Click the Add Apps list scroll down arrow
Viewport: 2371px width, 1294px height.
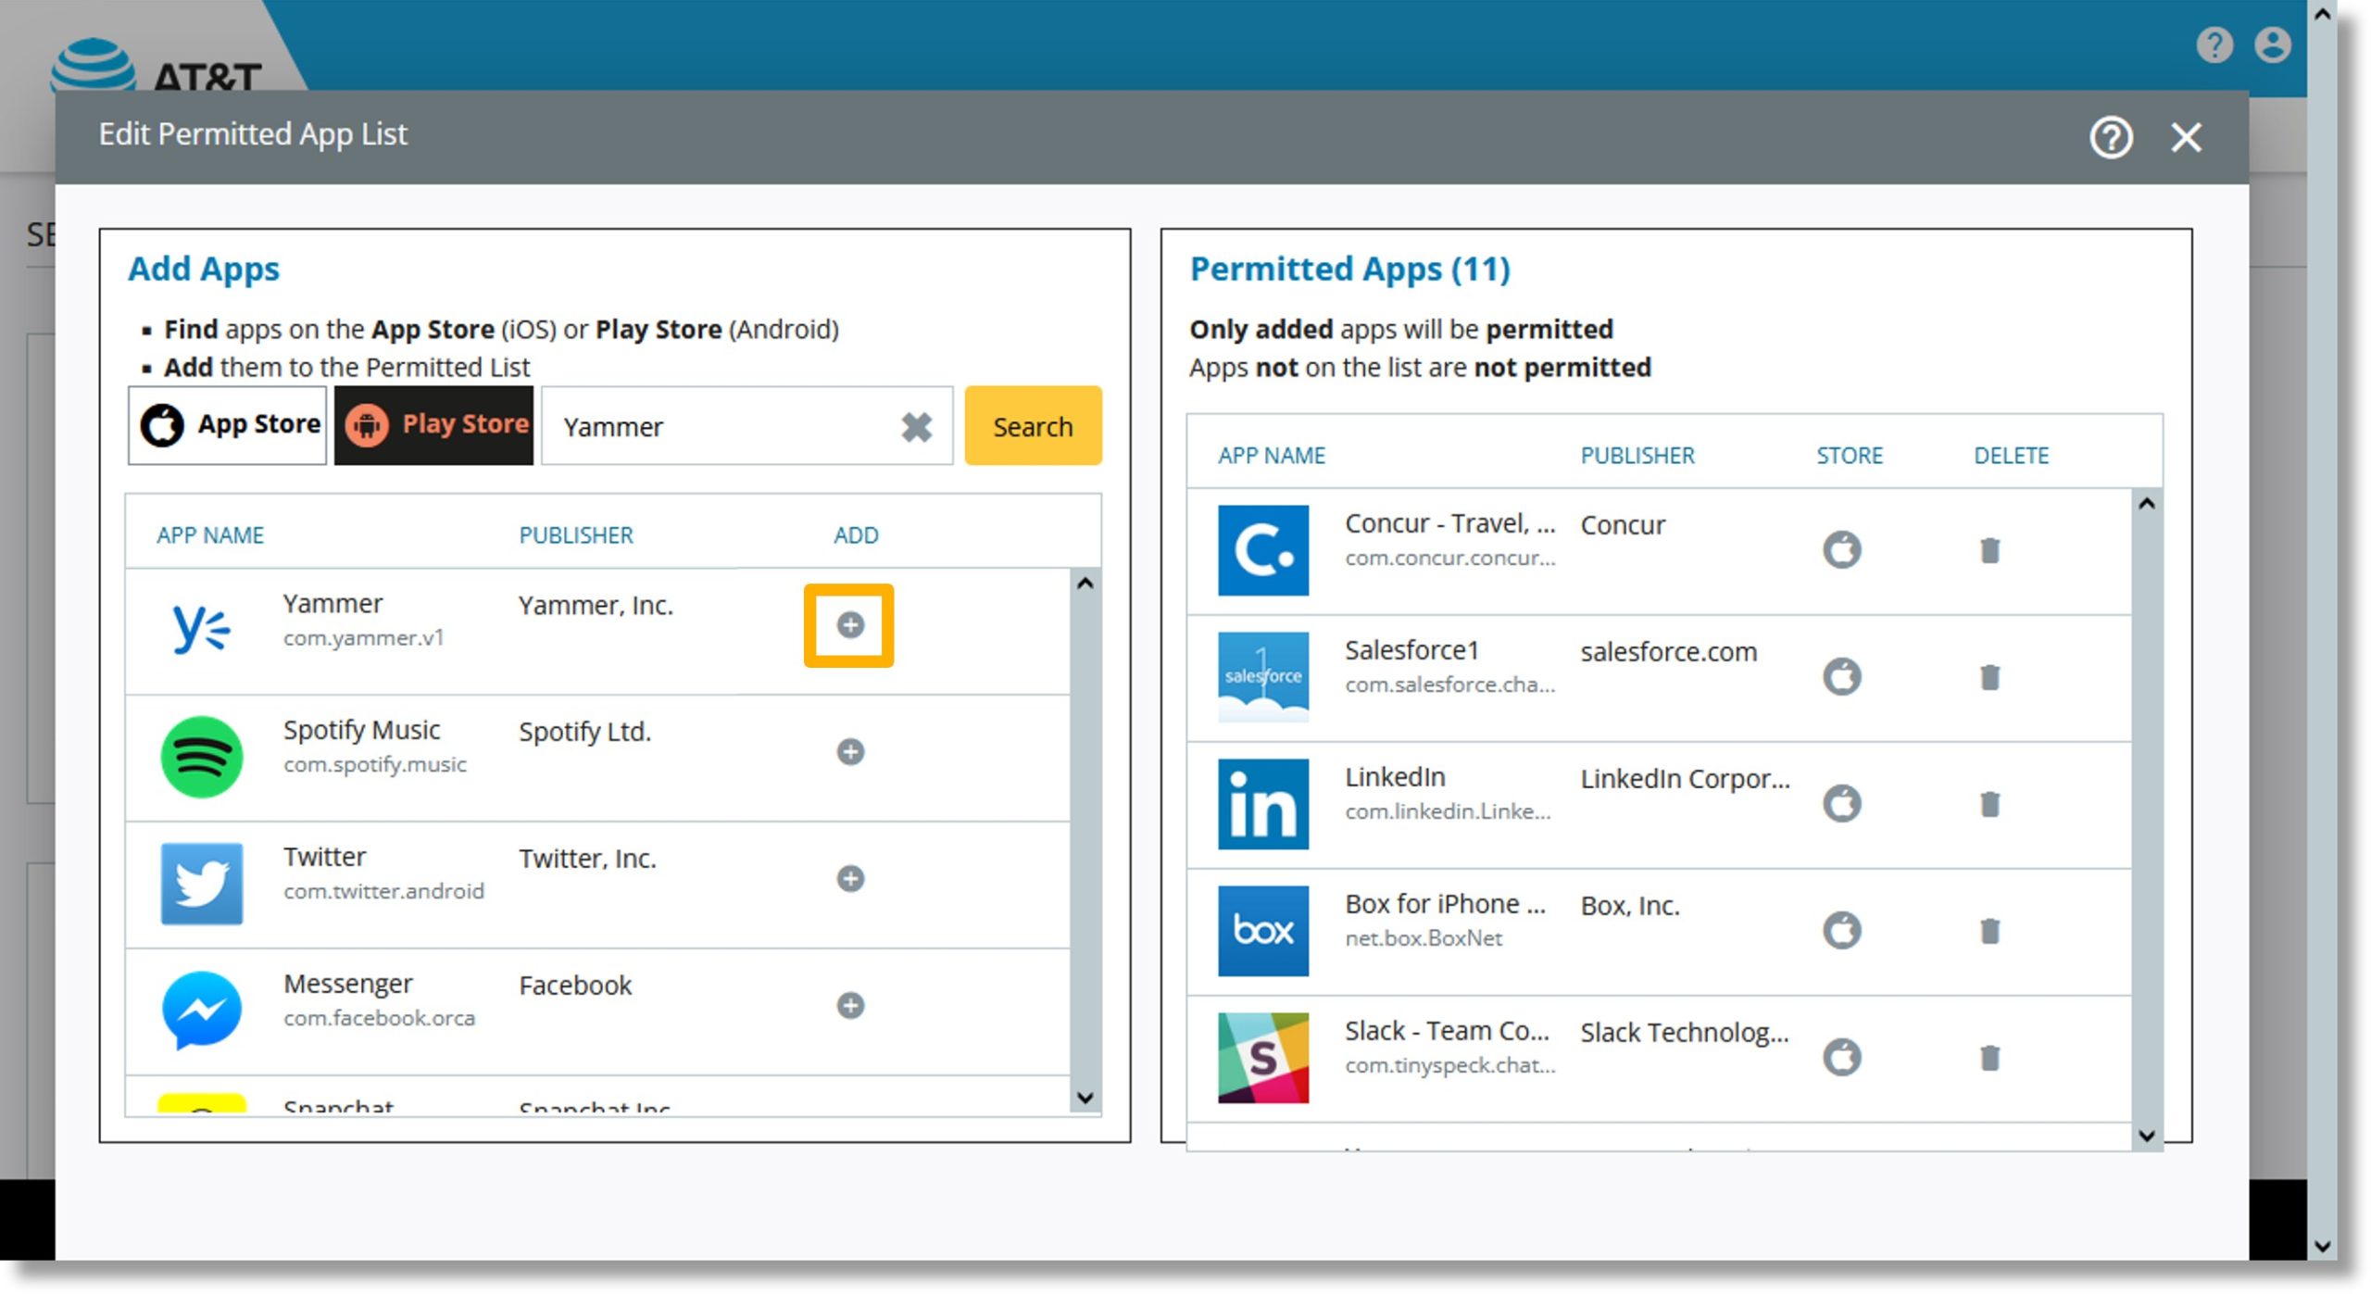point(1085,1098)
